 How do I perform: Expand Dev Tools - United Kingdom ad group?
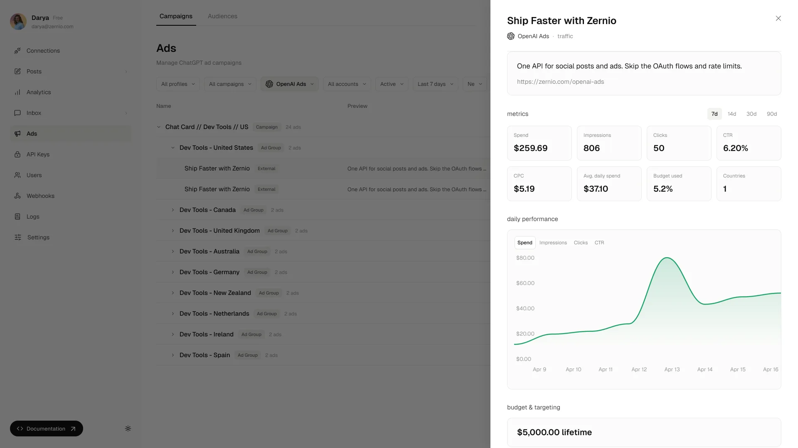pyautogui.click(x=173, y=231)
